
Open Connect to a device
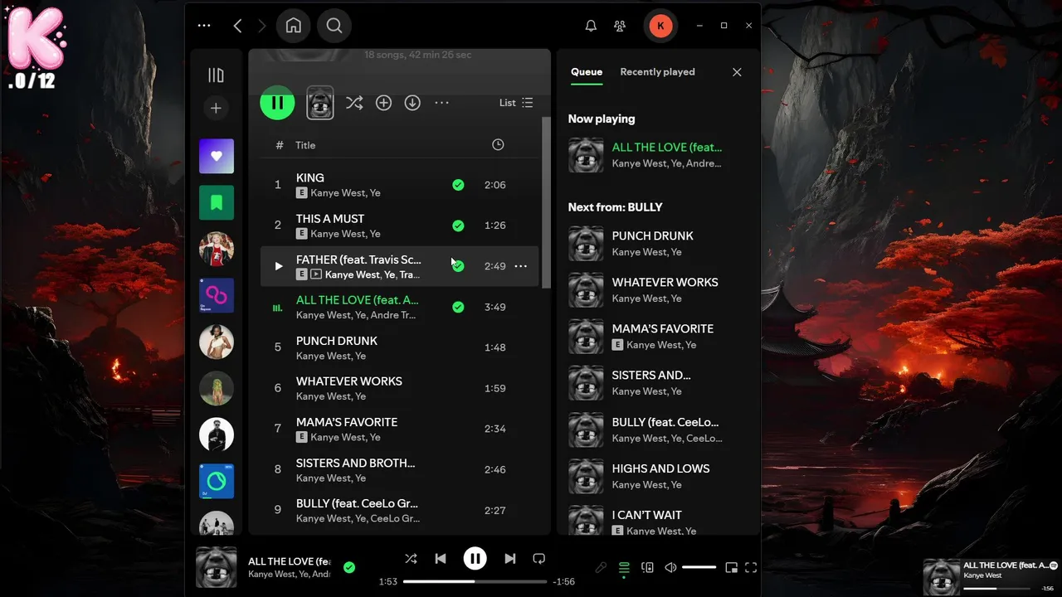point(647,568)
